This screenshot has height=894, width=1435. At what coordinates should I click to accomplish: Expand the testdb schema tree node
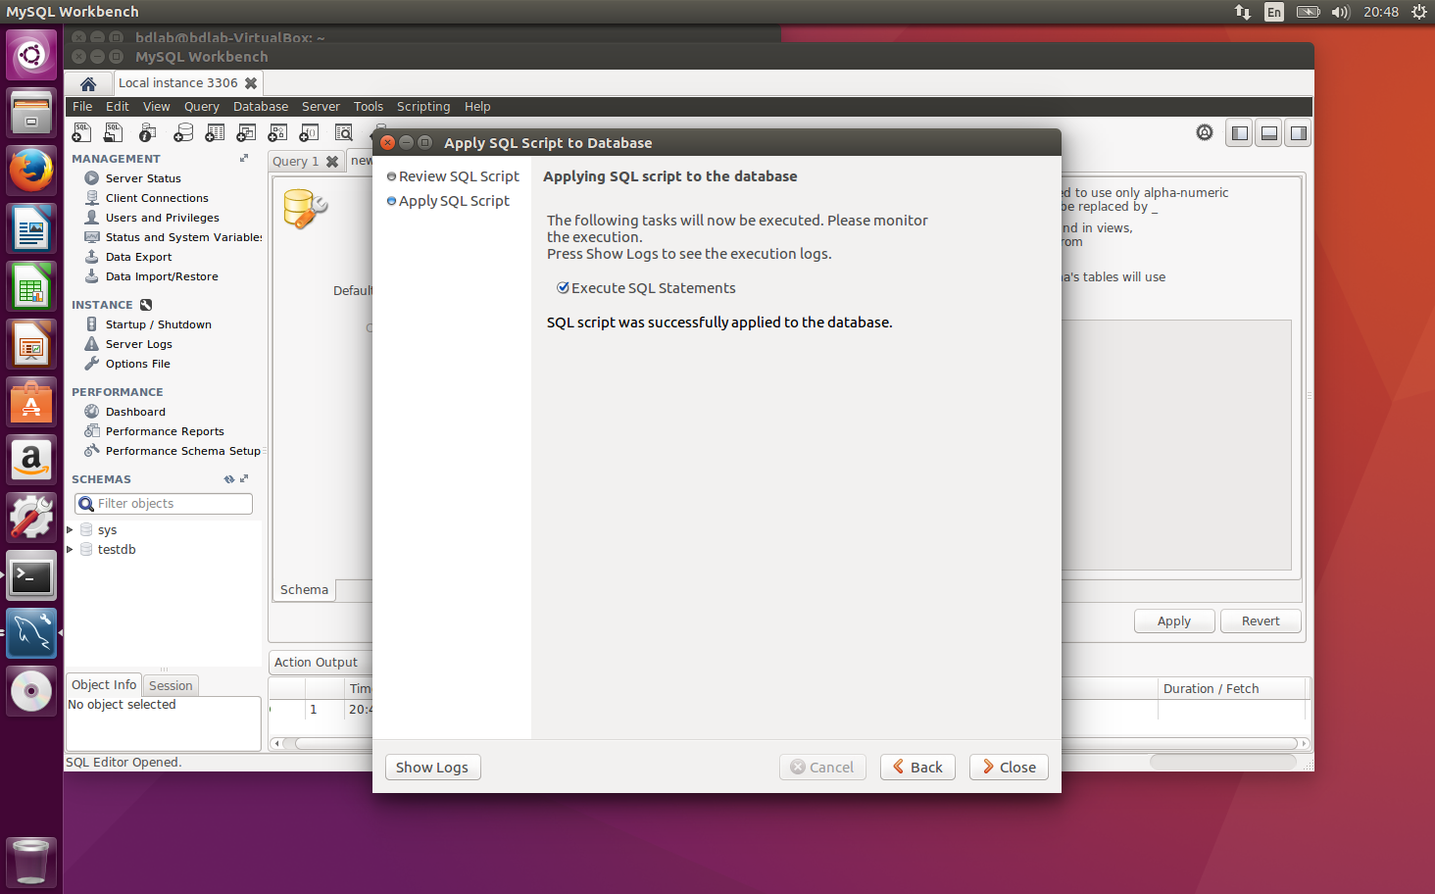70,549
